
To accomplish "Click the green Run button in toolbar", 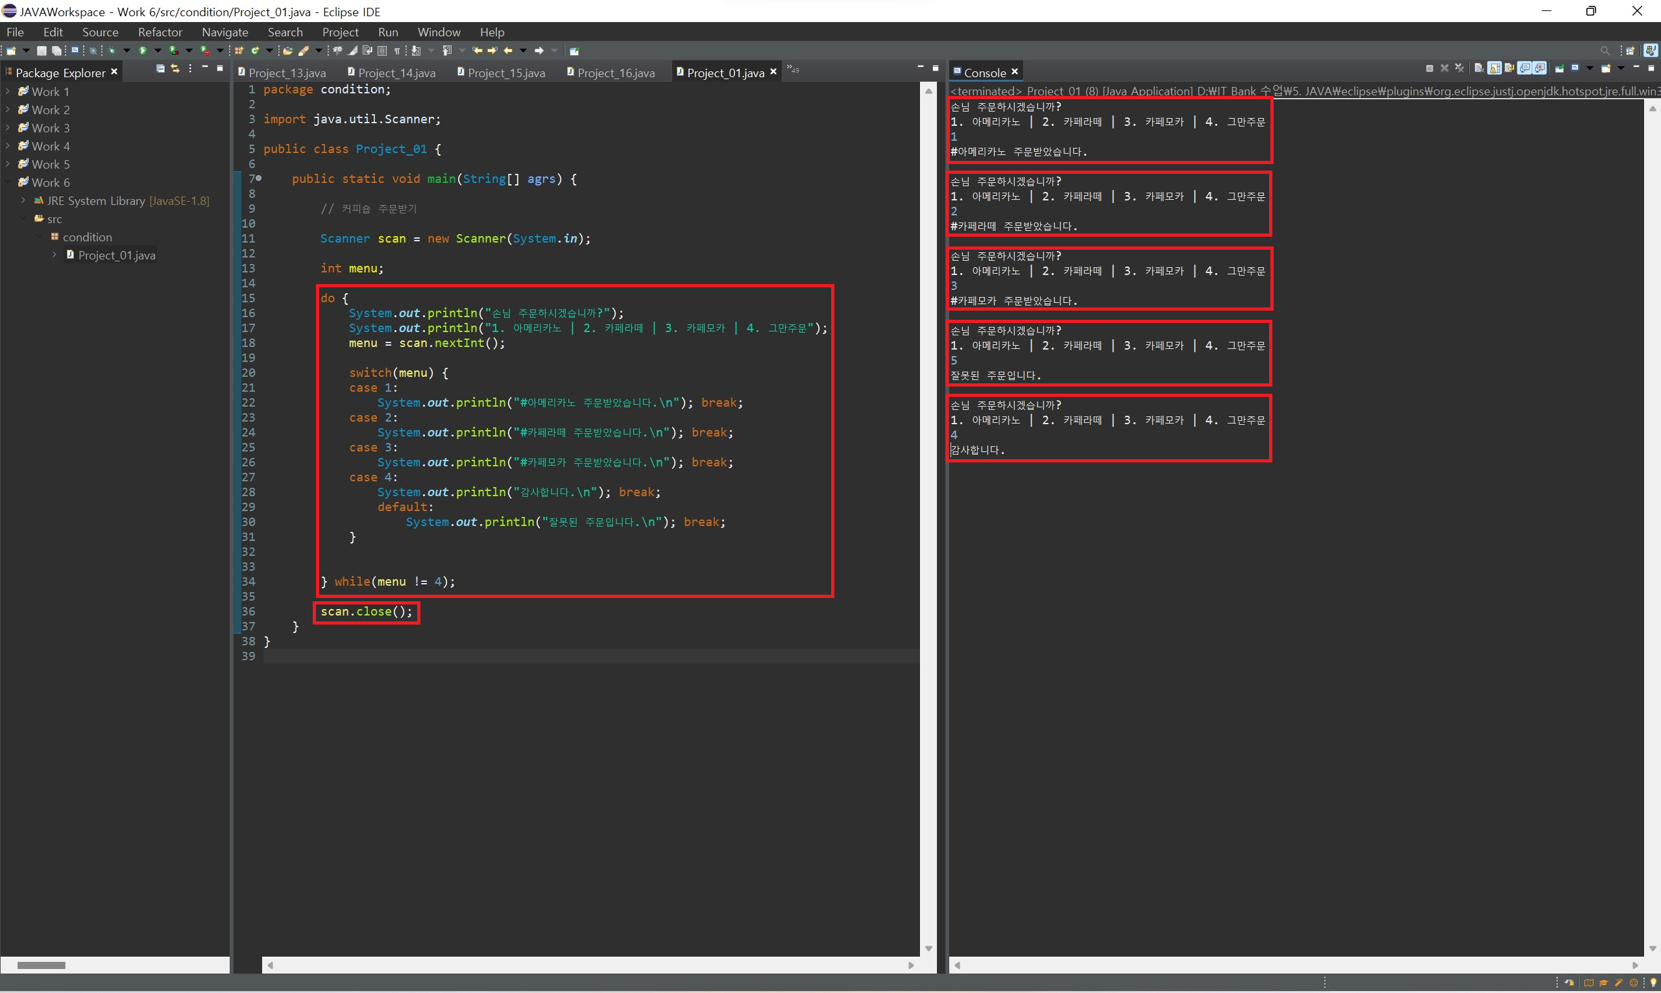I will 143,51.
